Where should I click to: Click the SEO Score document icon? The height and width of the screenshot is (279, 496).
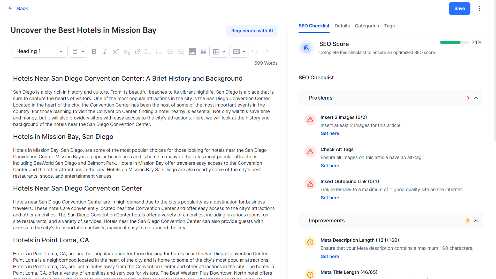coord(306,48)
